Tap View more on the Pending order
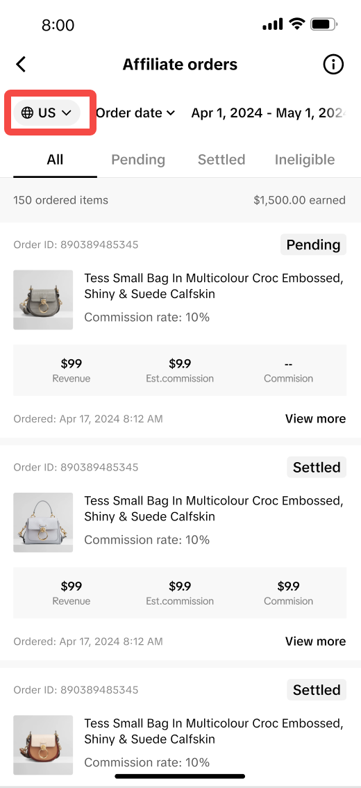Viewport: 361px width, 788px height. point(315,418)
